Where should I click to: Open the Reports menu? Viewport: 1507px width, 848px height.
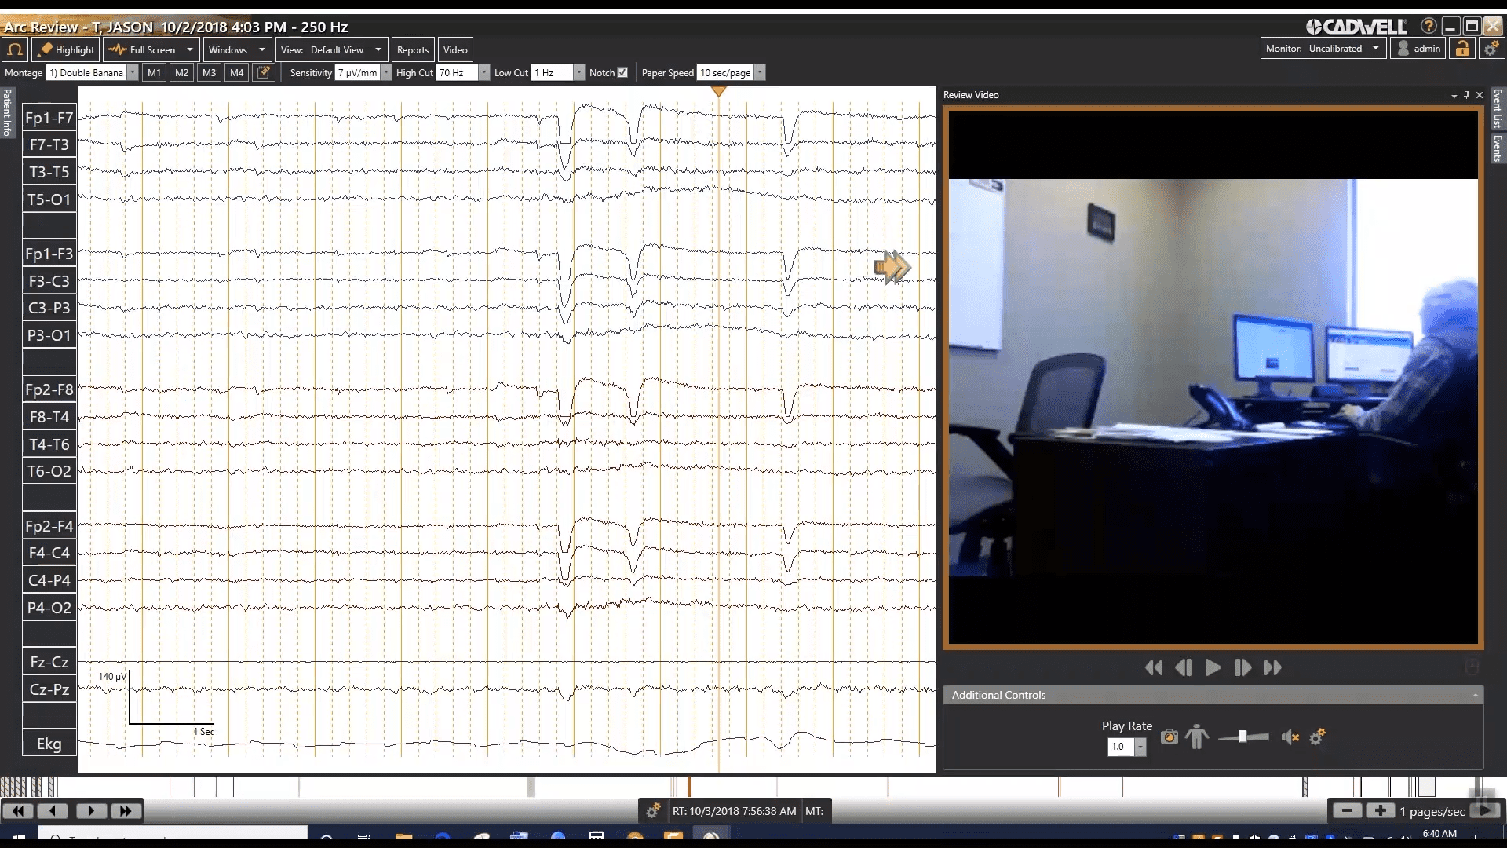tap(413, 49)
